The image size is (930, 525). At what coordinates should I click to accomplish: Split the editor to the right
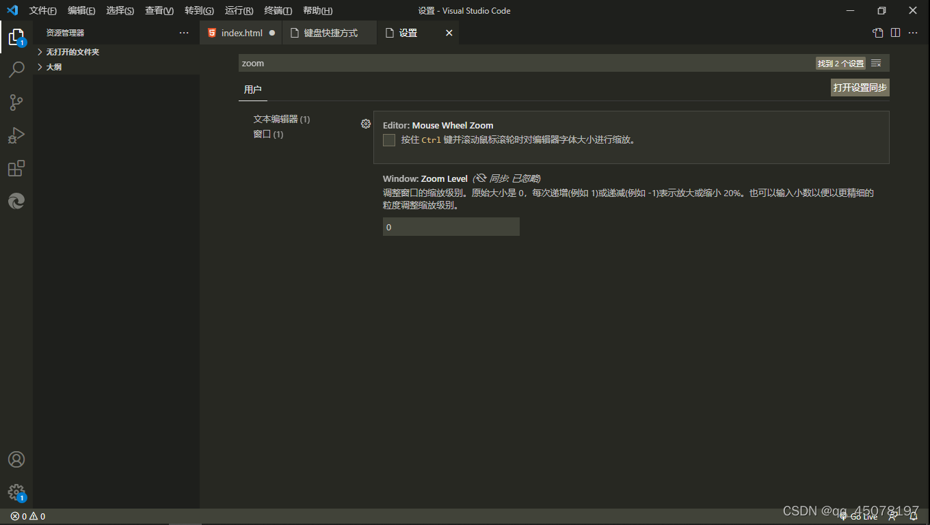(895, 33)
